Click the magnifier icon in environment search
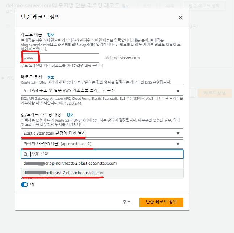 (x=26, y=154)
